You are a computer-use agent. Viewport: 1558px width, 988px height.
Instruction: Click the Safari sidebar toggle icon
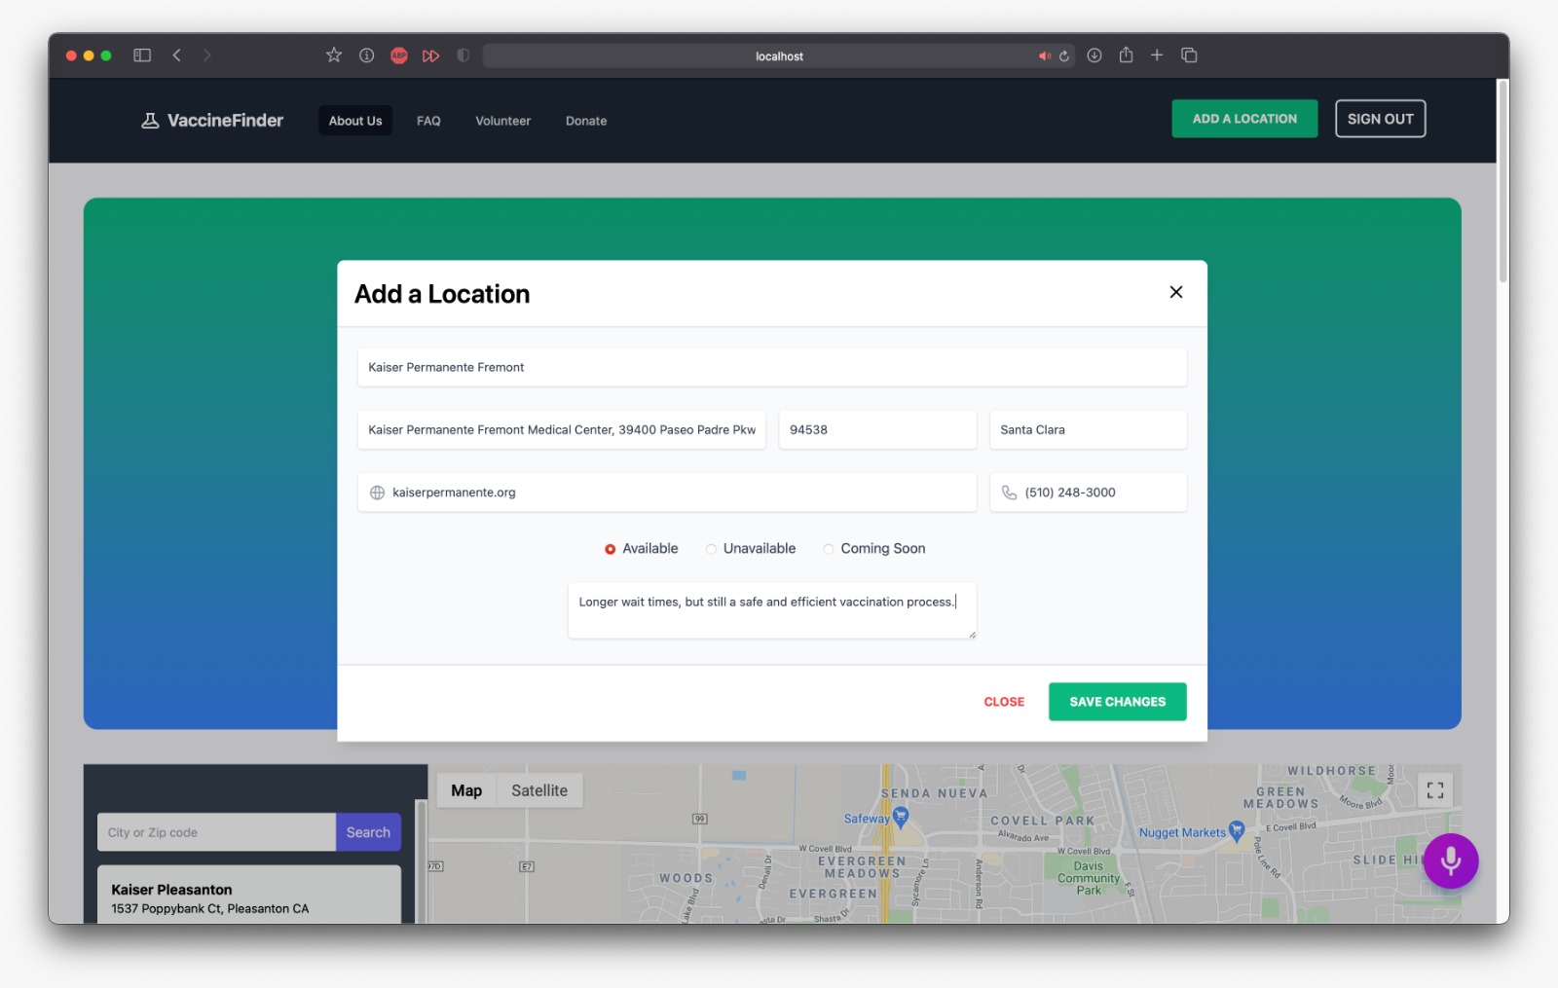(x=142, y=55)
